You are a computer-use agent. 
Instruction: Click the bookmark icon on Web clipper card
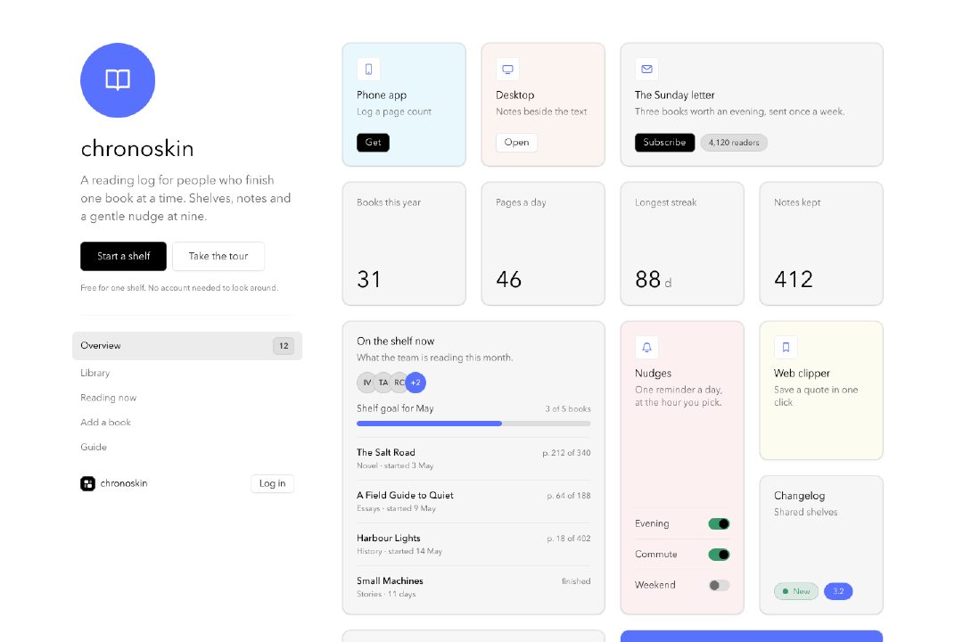click(786, 348)
